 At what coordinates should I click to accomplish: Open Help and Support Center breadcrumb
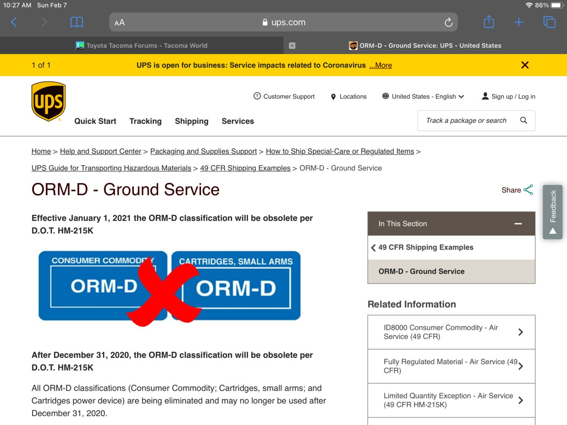pos(101,151)
